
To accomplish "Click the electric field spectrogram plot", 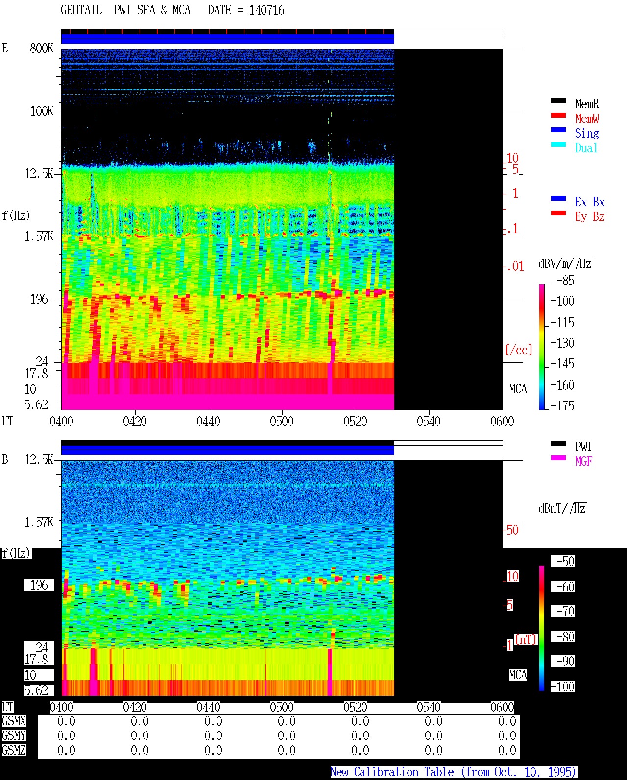I will (x=282, y=230).
